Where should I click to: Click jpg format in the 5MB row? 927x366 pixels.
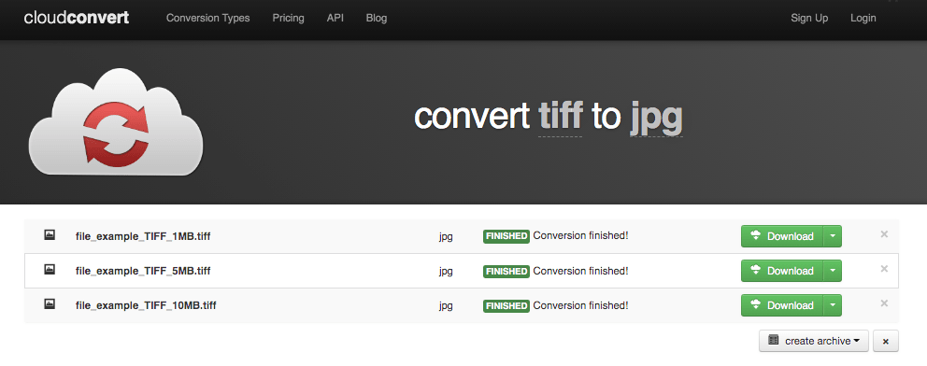[446, 272]
